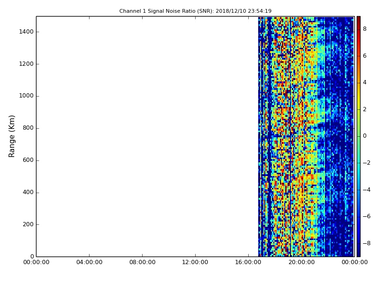The image size is (379, 284).
Task: Click the 600 range tick label
Action: pos(28,160)
